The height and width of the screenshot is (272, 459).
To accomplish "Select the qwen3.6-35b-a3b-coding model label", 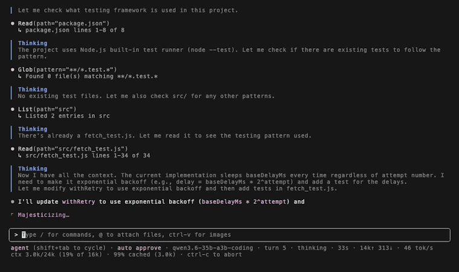I will (213, 248).
